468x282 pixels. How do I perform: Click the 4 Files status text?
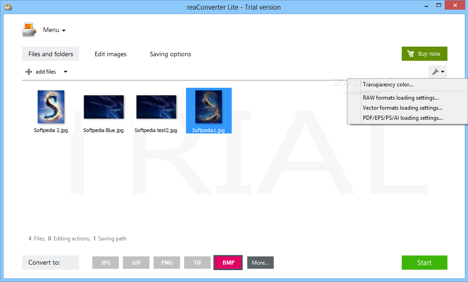tap(37, 239)
